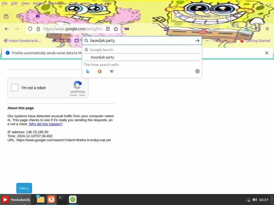This screenshot has height=205, width=274.
Task: Open the volume speaker tray icon
Action: [255, 200]
